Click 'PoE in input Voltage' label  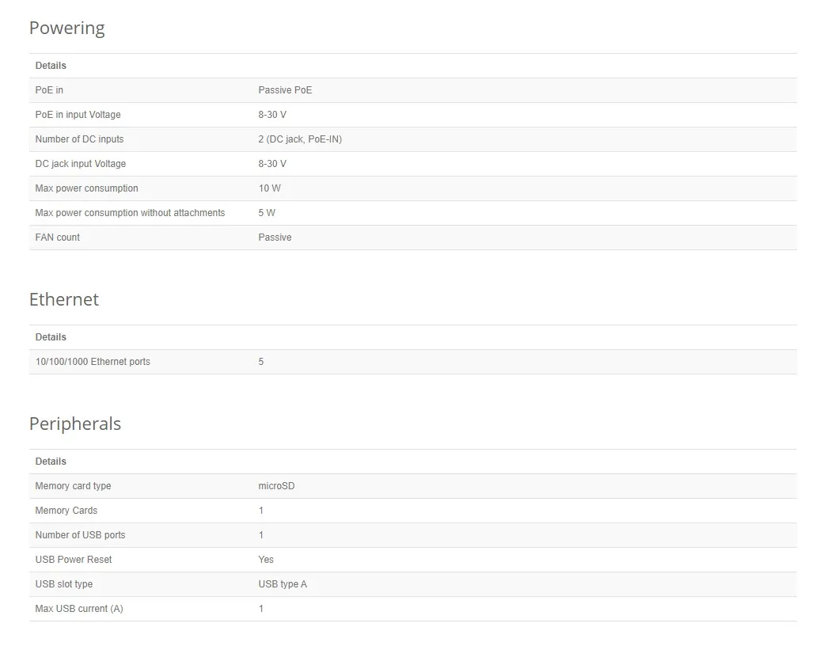(78, 115)
